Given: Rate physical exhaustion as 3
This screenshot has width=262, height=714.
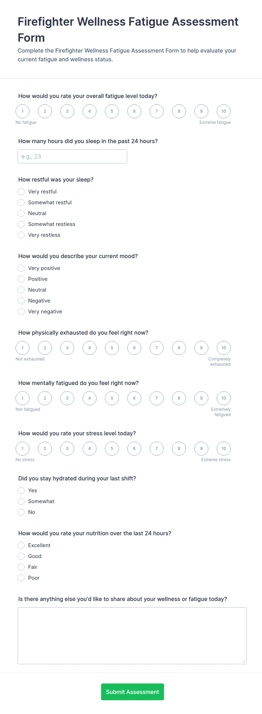Looking at the screenshot, I should [67, 348].
